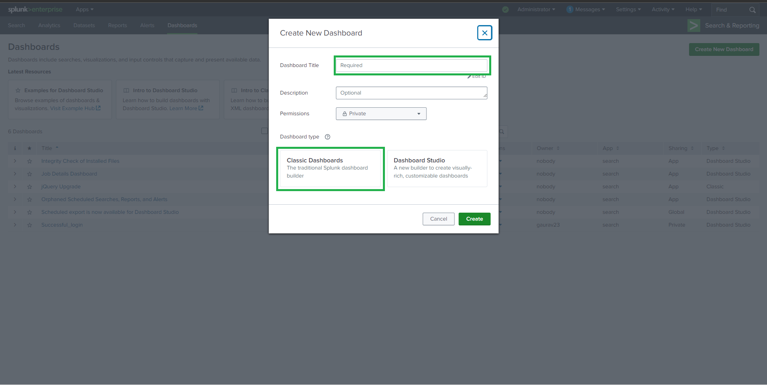Image resolution: width=767 pixels, height=385 pixels.
Task: Open the Apps menu
Action: click(x=85, y=10)
